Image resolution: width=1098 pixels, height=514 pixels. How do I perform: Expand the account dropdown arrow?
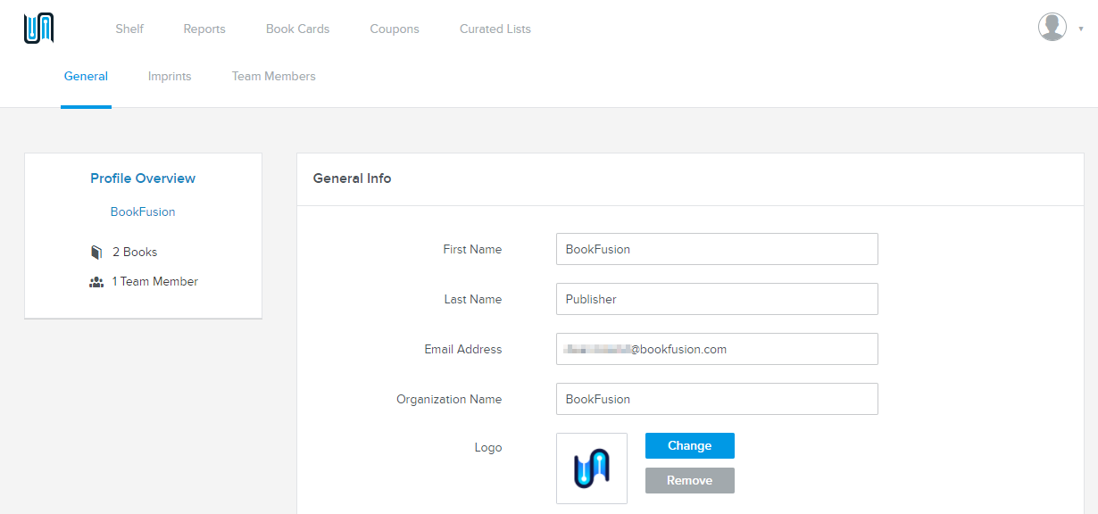(x=1081, y=29)
